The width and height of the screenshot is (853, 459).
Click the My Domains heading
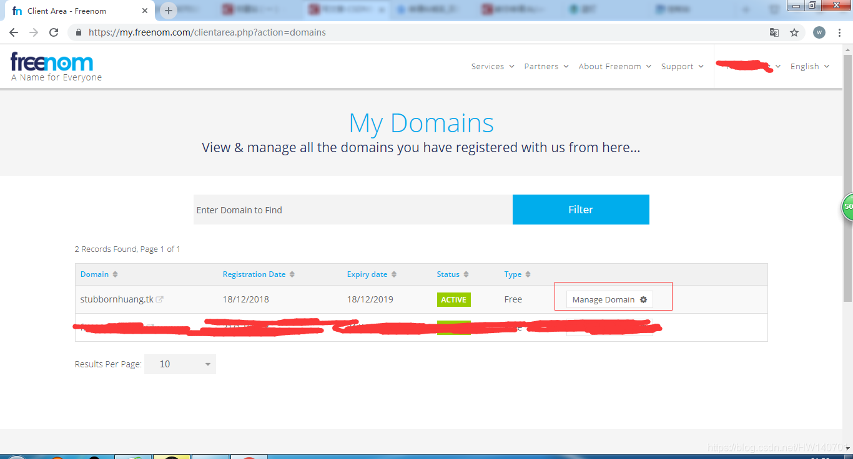point(422,123)
